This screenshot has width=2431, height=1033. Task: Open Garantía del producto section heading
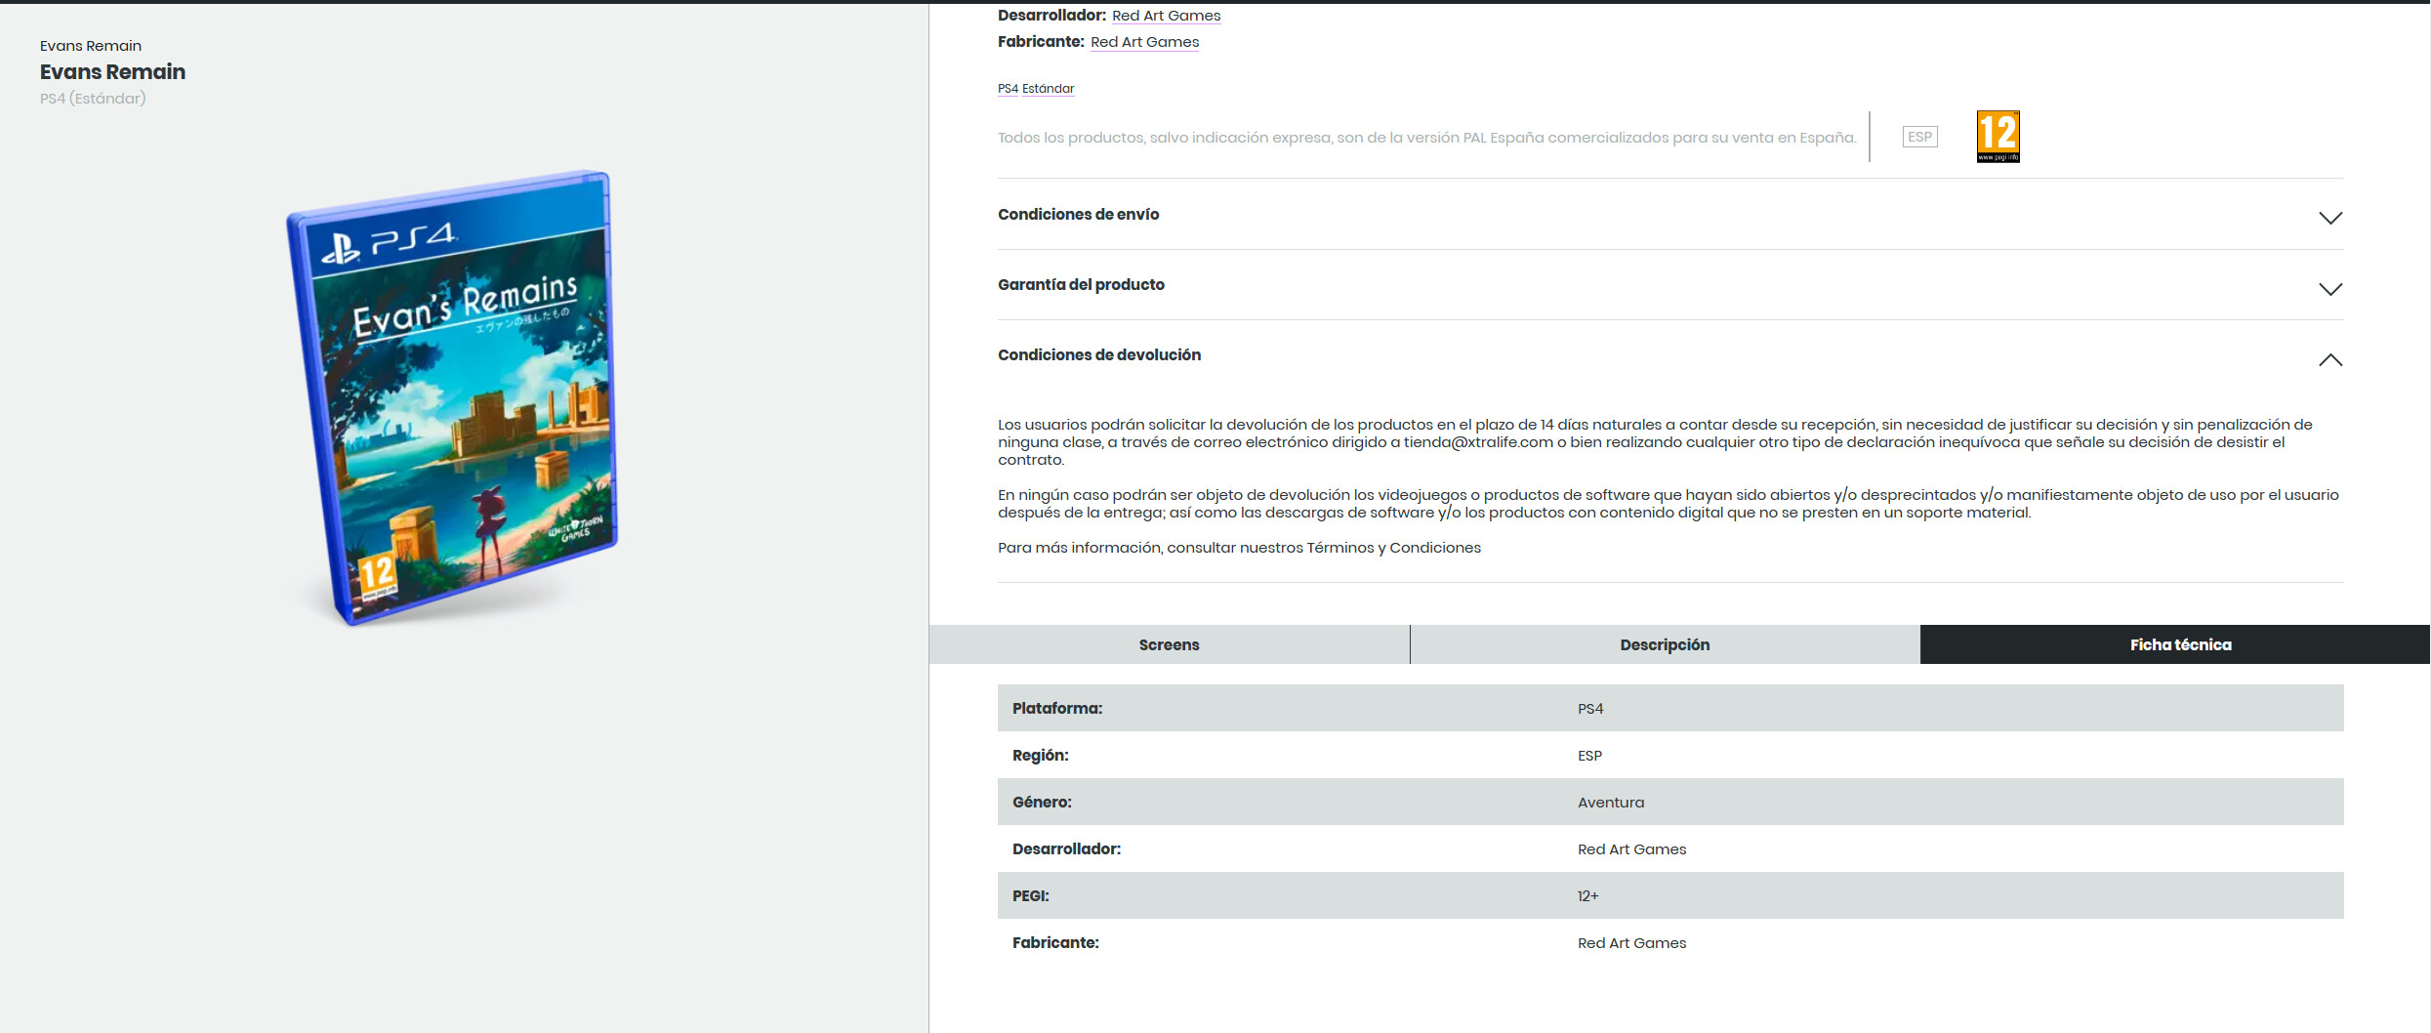[1081, 284]
